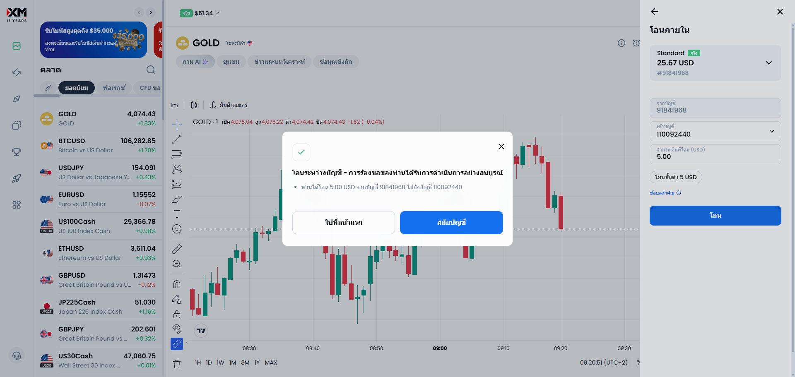Click the back arrow in transfer panel
The image size is (795, 377).
pos(655,12)
